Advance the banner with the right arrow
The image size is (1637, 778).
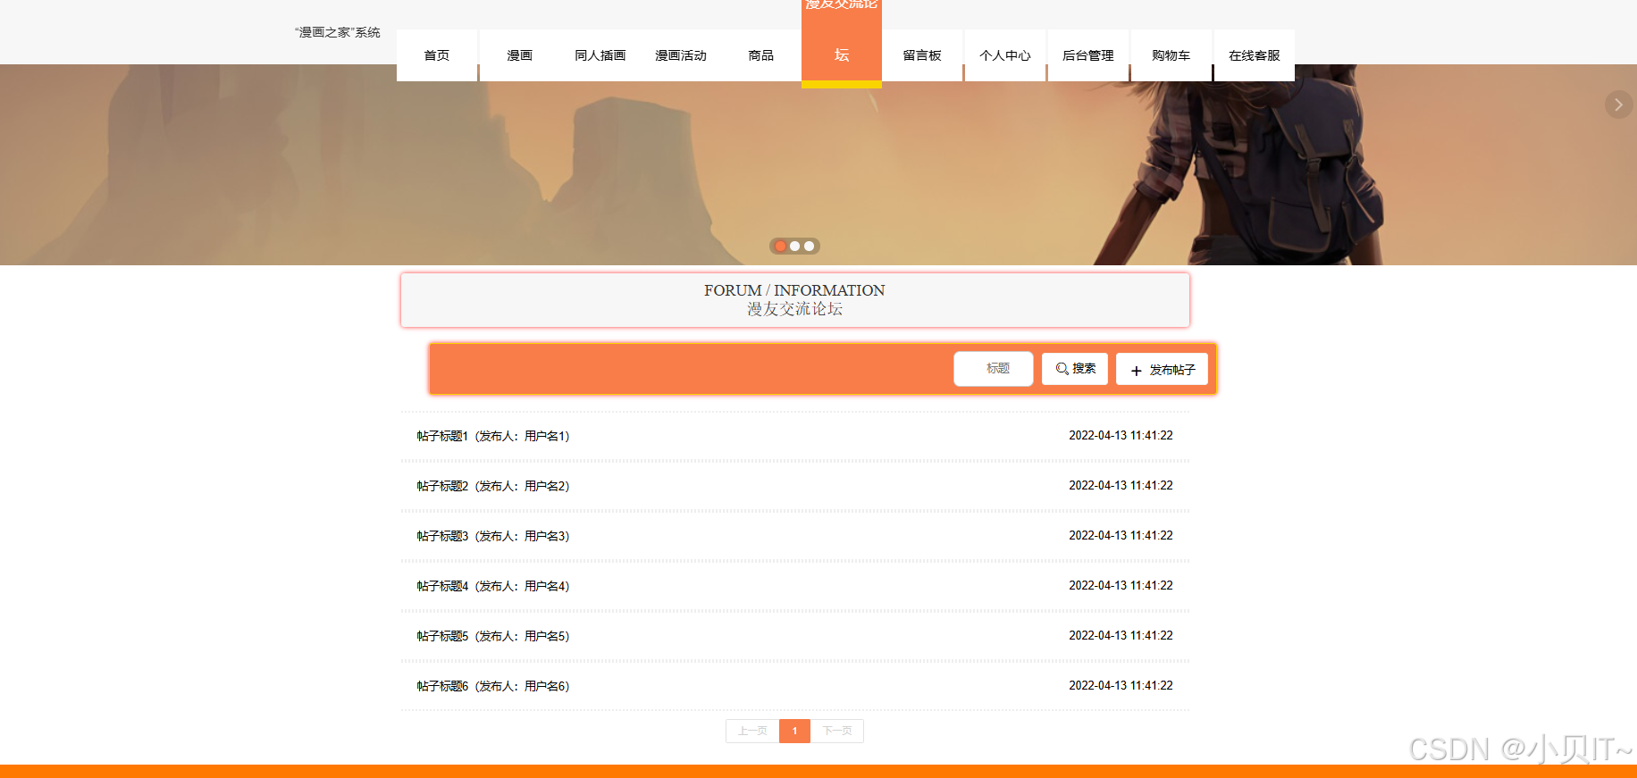[x=1618, y=105]
